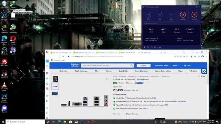
Task: Open the history clock icon in Opera sidebar
Action: (47, 113)
